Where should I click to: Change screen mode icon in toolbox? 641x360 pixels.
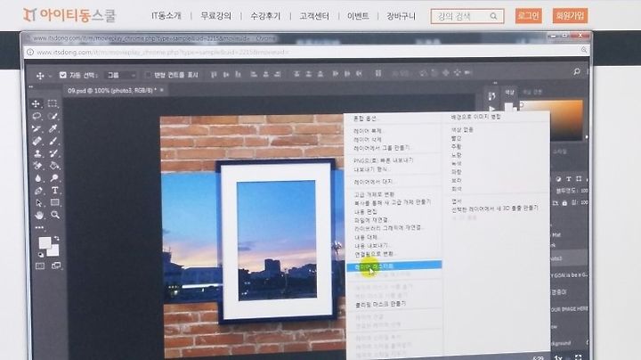[x=56, y=266]
